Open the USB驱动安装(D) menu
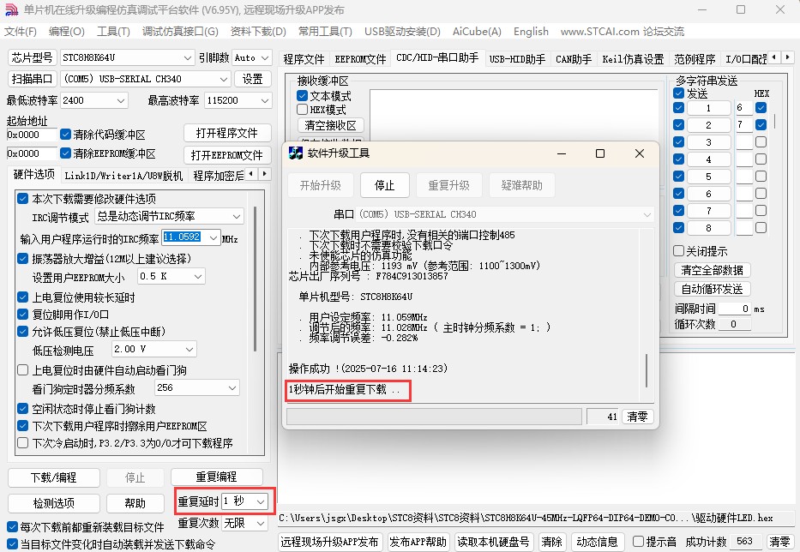The width and height of the screenshot is (800, 552). pyautogui.click(x=402, y=32)
